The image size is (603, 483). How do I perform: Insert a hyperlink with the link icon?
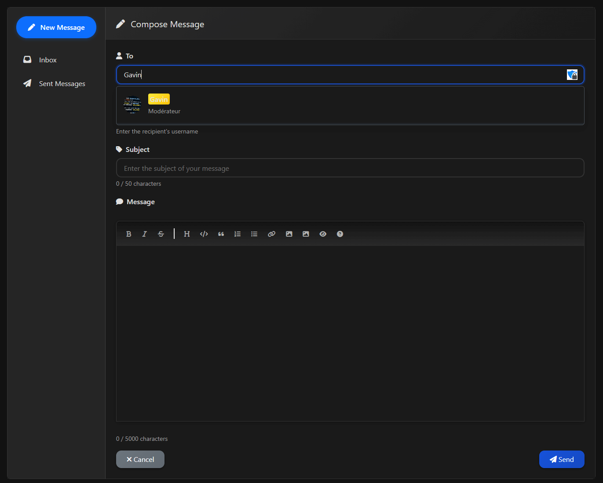(271, 234)
